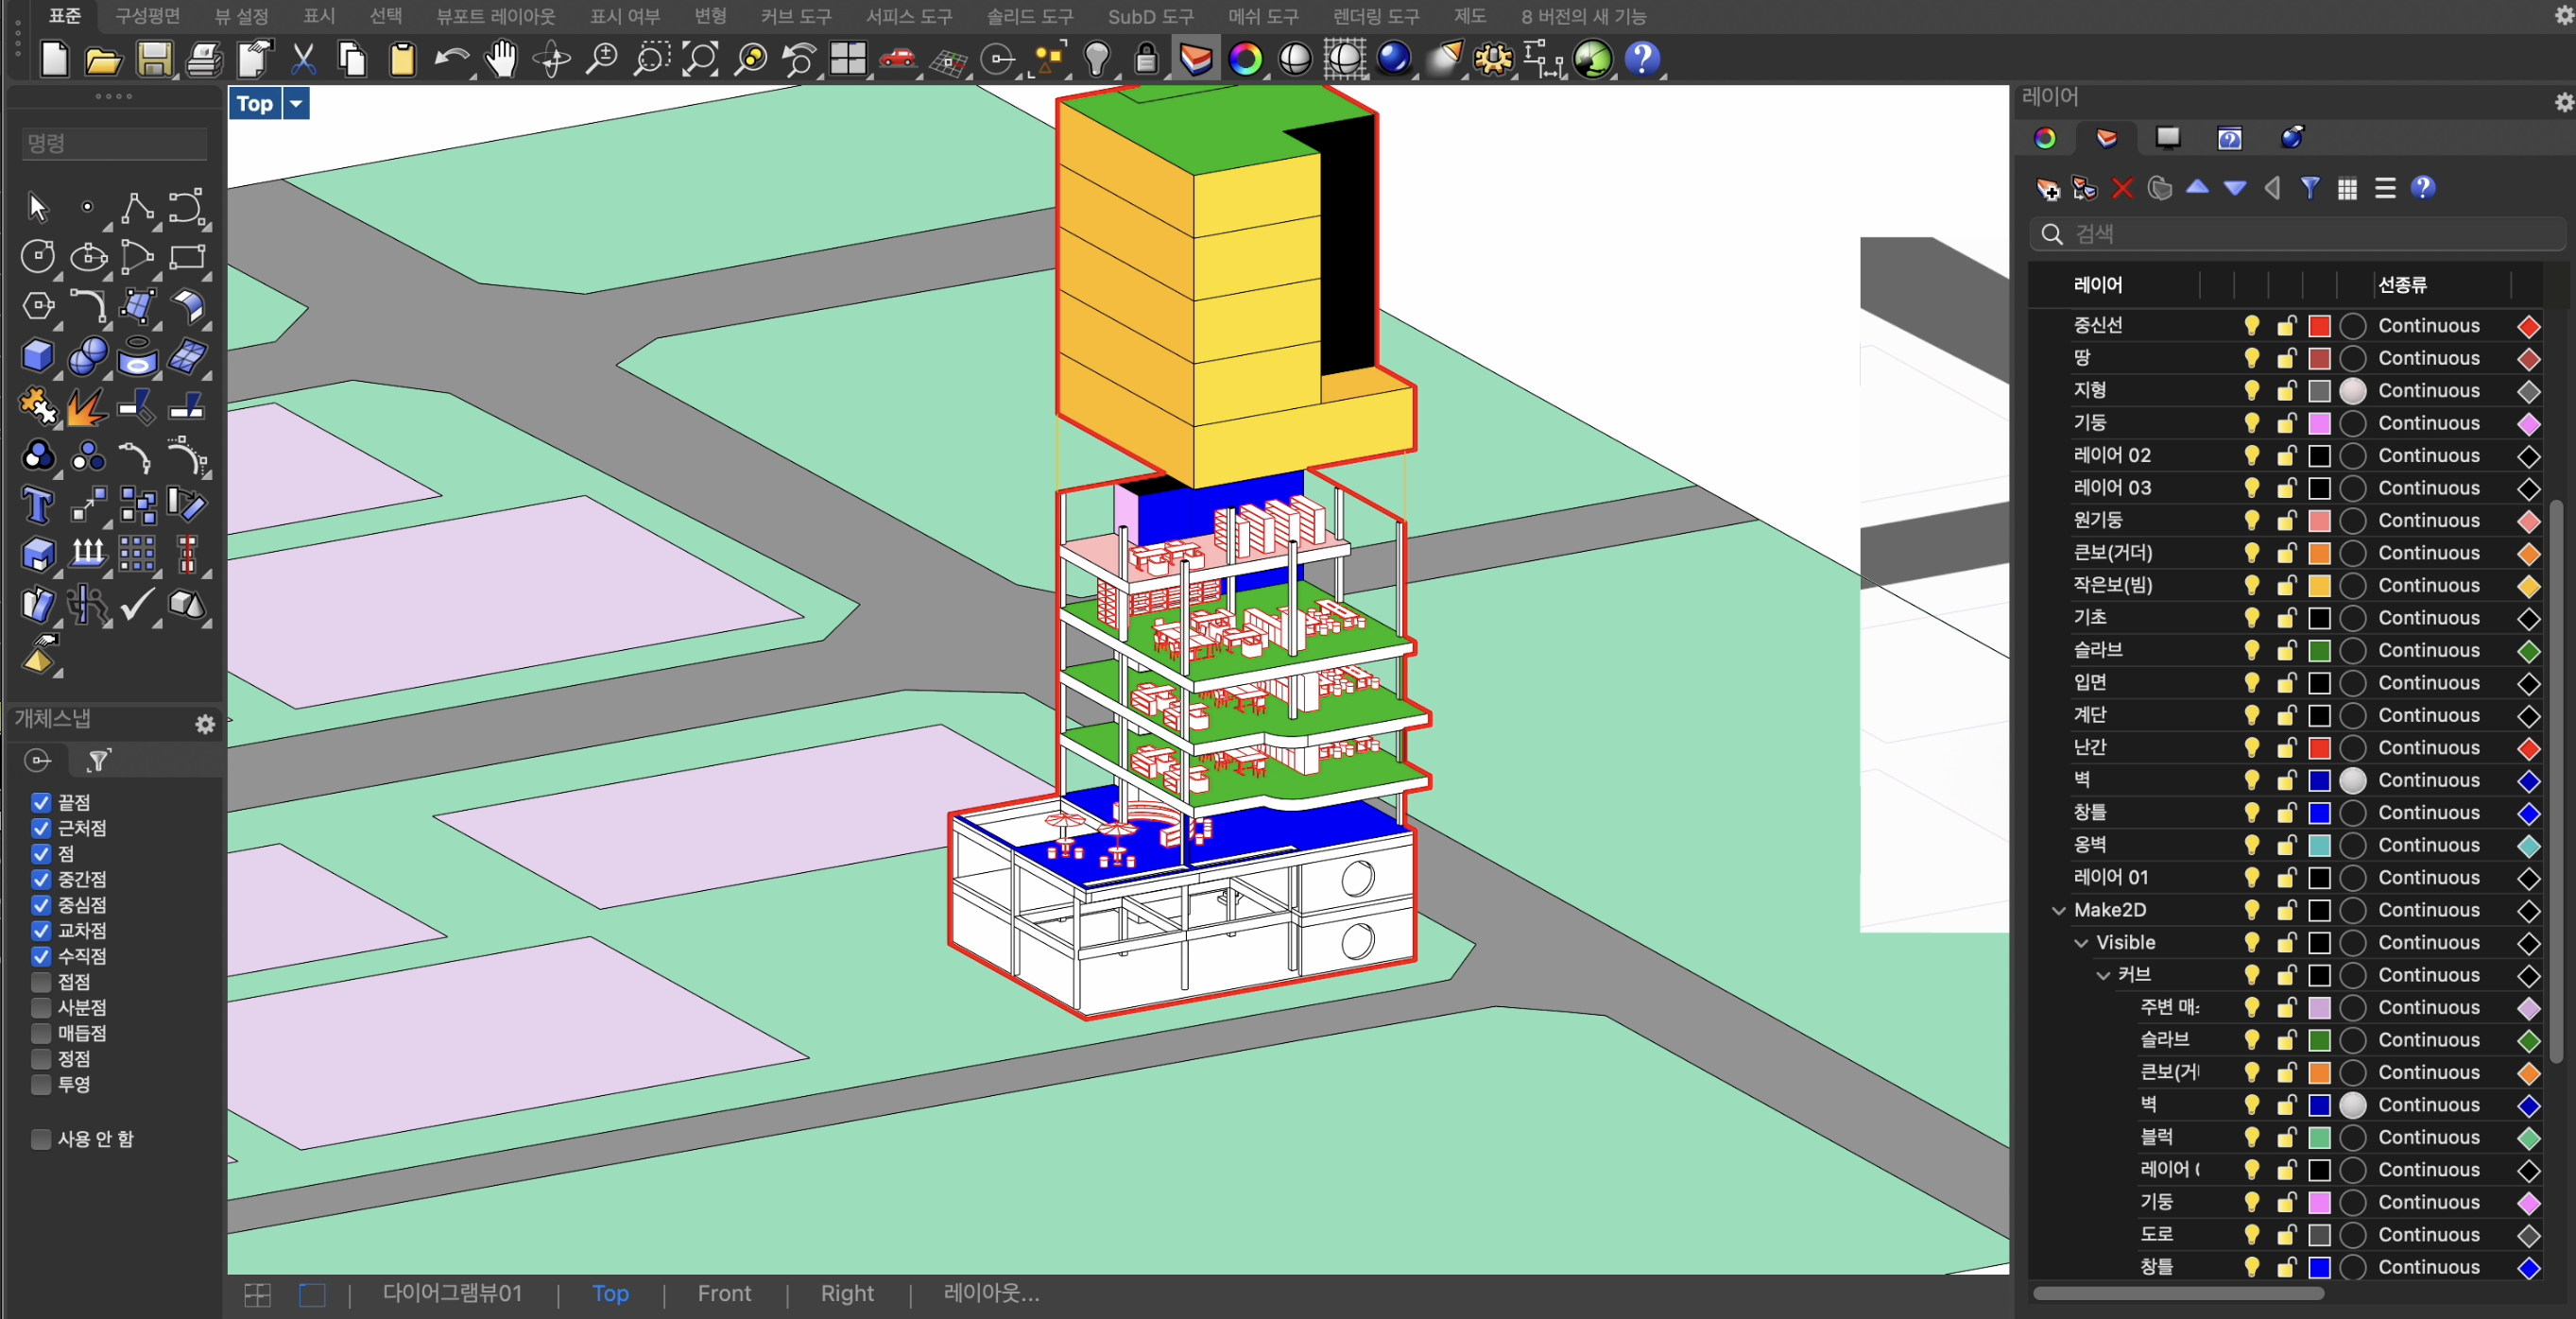Image resolution: width=2576 pixels, height=1319 pixels.
Task: Click the Zoom Extents icon
Action: (700, 59)
